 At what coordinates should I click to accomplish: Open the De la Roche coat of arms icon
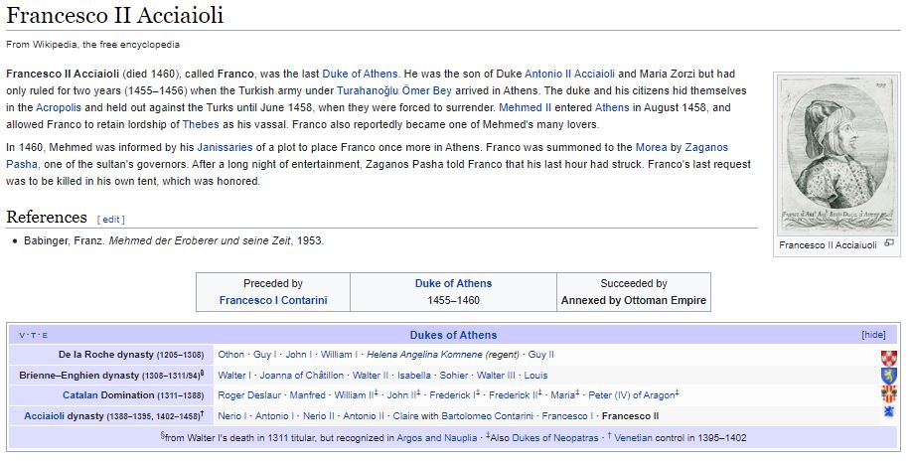888,358
